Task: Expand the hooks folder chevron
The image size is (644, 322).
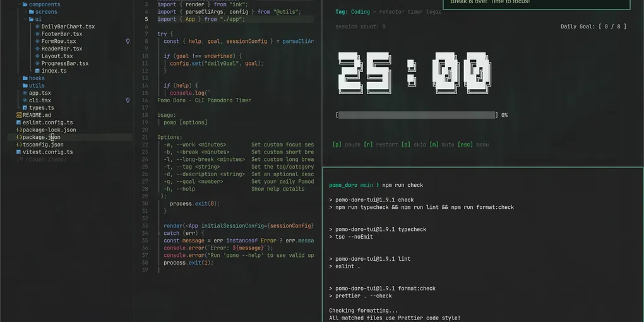Action: 19,78
